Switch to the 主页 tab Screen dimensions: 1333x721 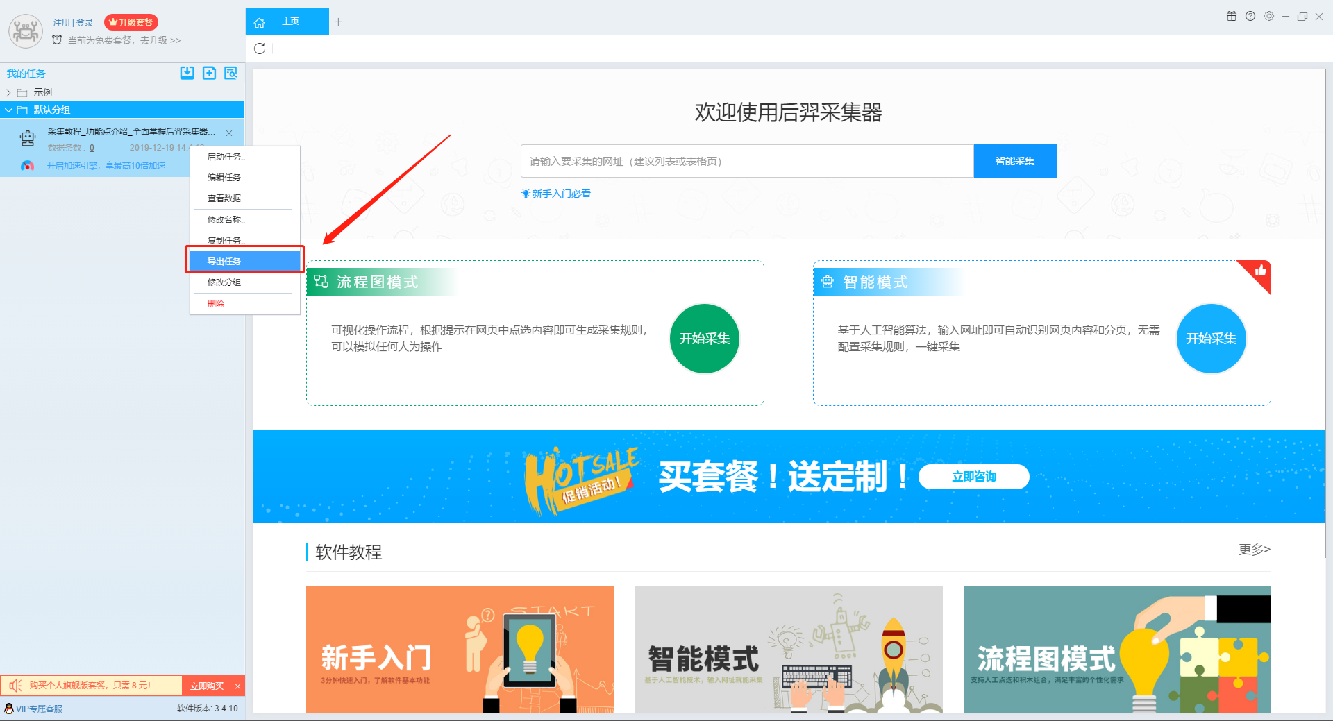287,22
